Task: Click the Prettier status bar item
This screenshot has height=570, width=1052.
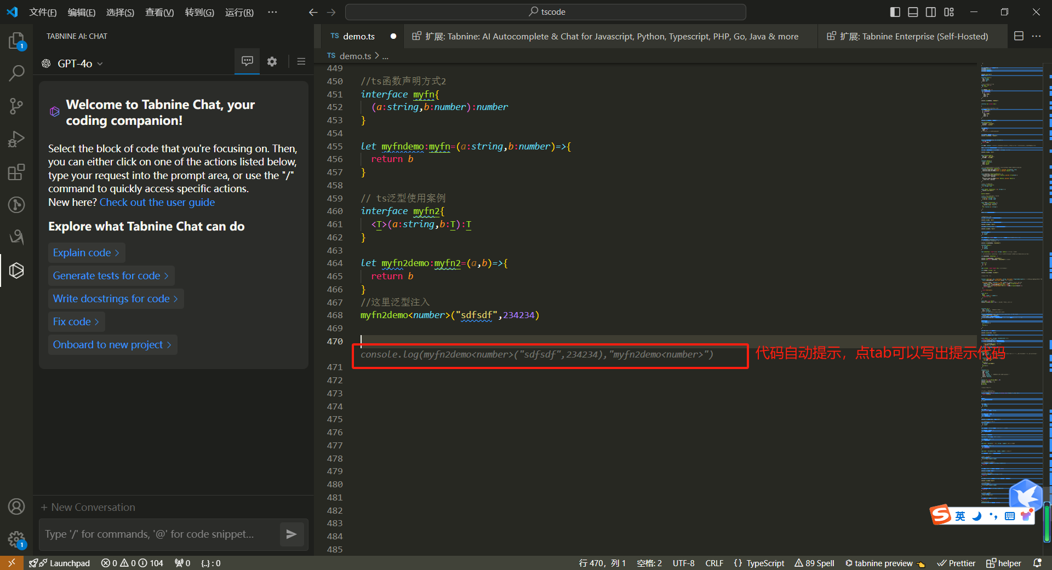Action: click(957, 563)
